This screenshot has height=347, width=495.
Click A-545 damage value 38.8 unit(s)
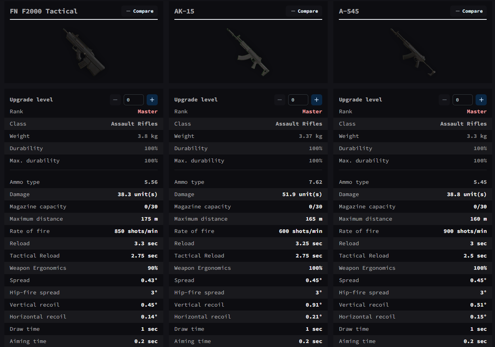click(x=466, y=194)
